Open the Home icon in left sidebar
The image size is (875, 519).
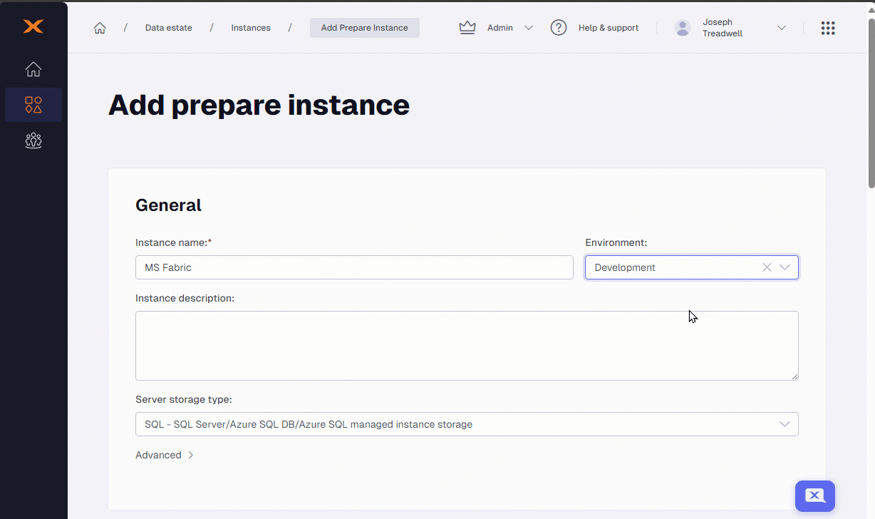(33, 69)
